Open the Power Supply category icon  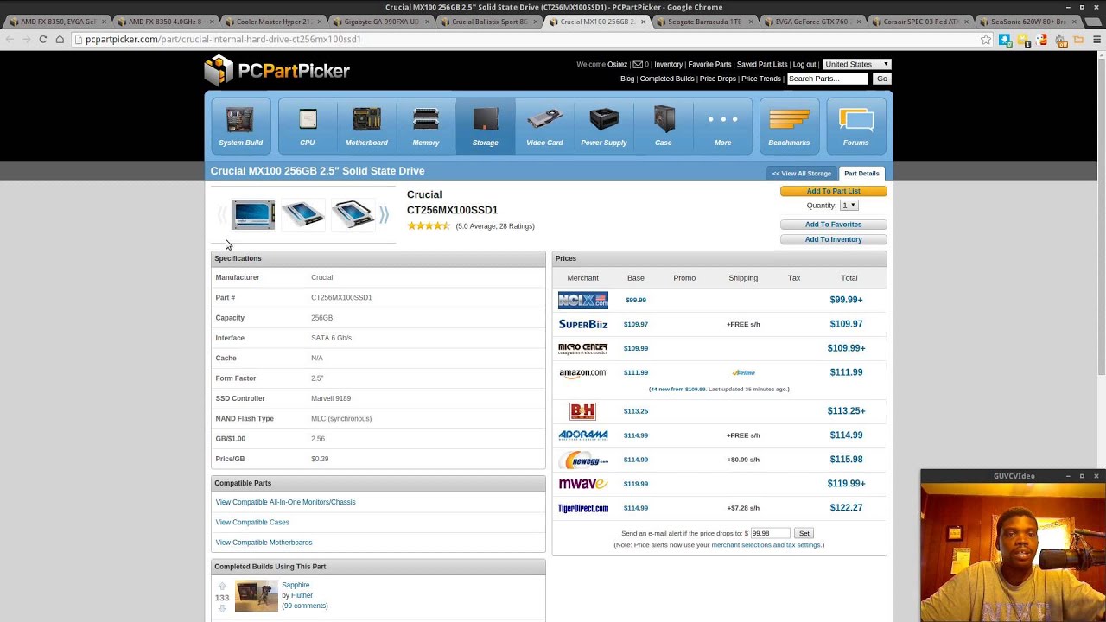(x=604, y=126)
